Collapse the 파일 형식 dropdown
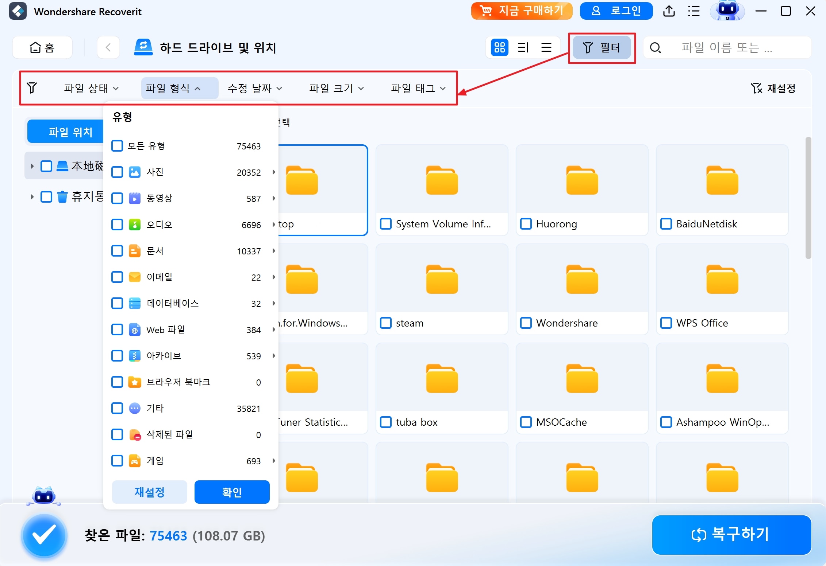 (x=180, y=88)
